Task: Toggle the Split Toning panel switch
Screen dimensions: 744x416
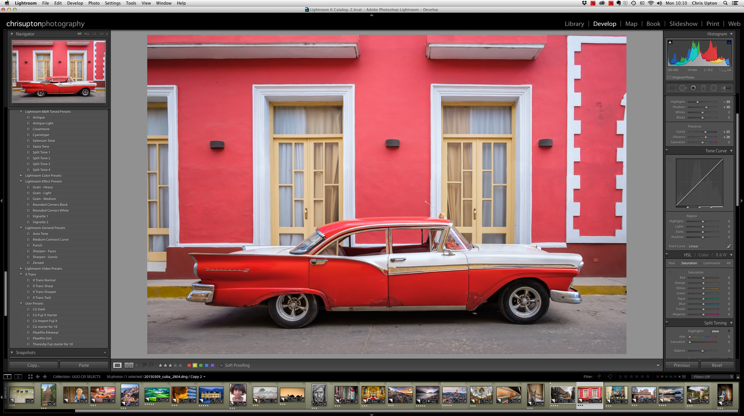Action: coord(667,323)
